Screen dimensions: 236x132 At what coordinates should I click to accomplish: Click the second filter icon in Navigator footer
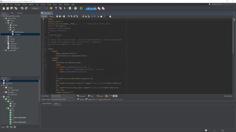pos(11,127)
